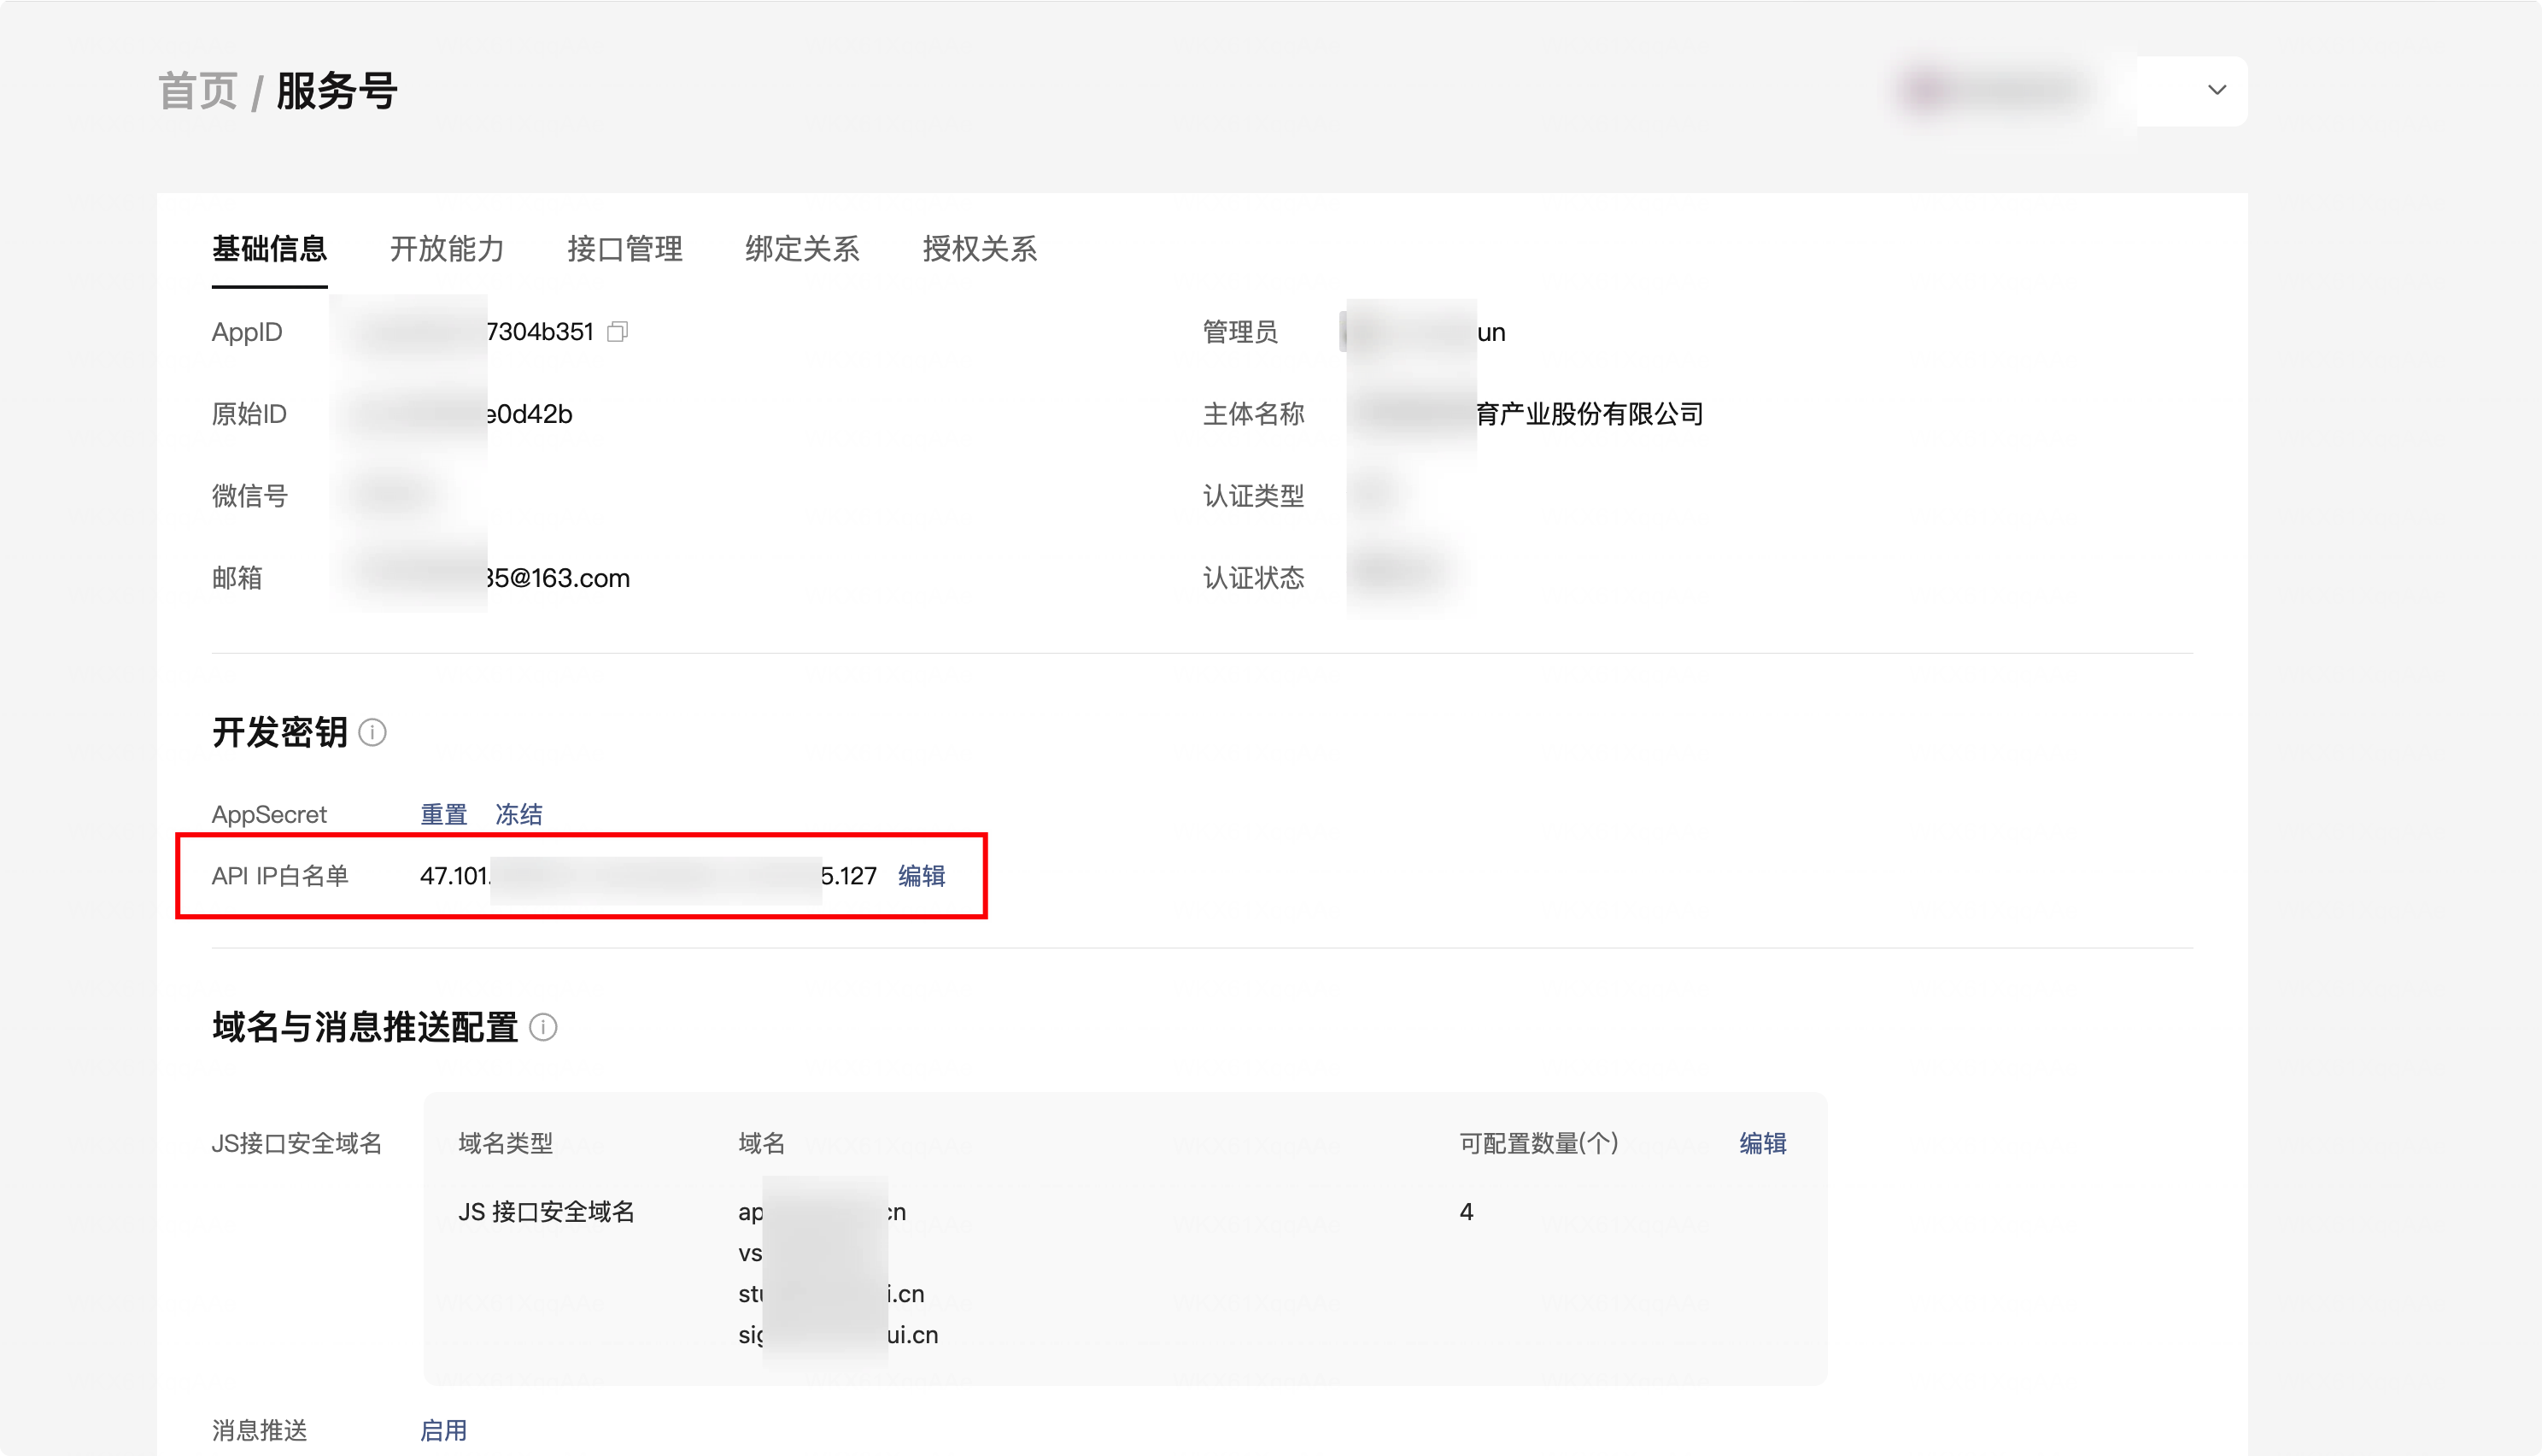The height and width of the screenshot is (1456, 2542).
Task: Click the 管理员 field label
Action: [1240, 332]
